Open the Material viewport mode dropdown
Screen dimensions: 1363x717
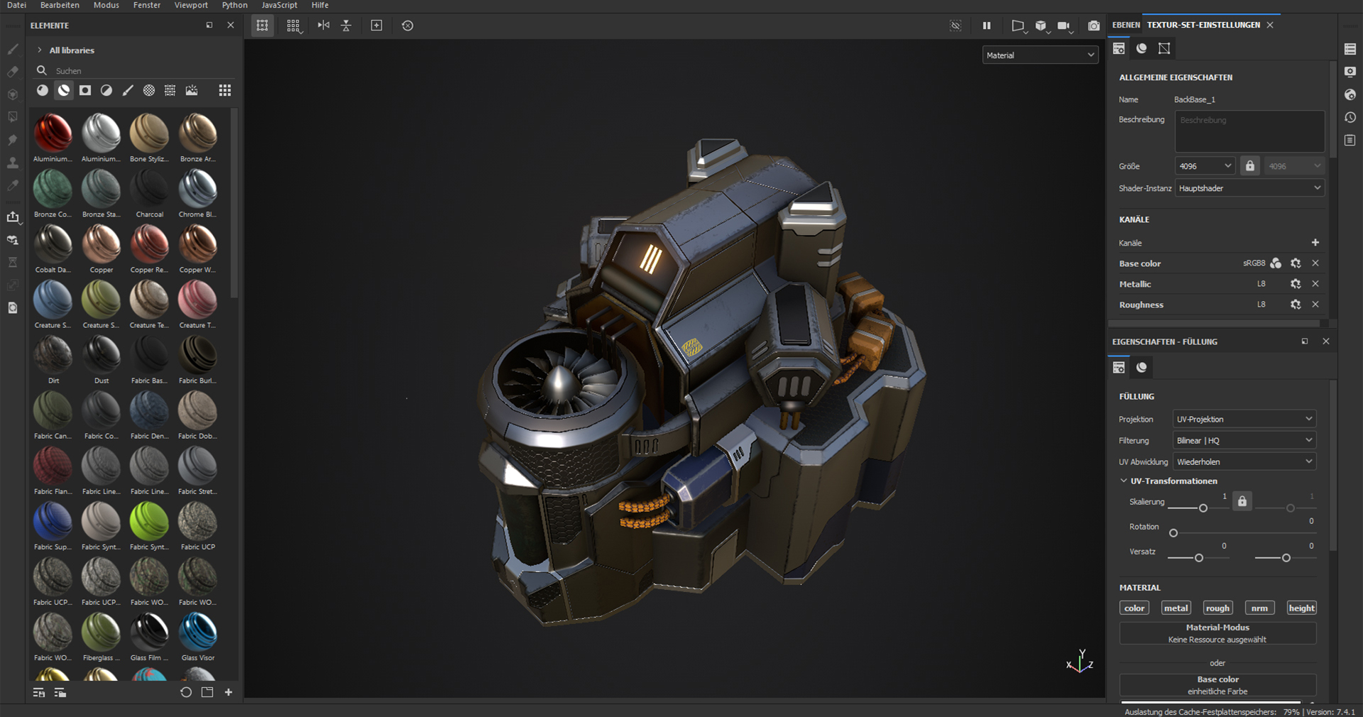[1040, 55]
